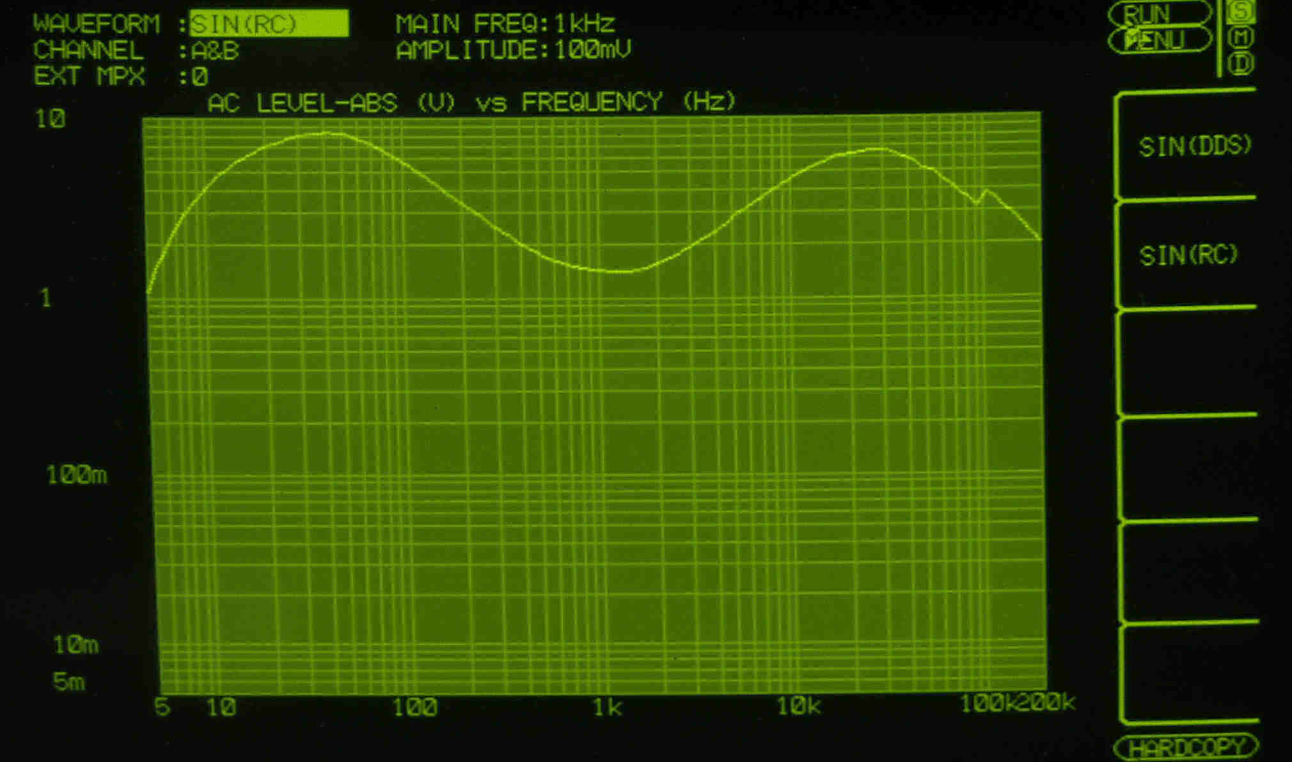
Task: Select the D indicator icon
Action: [x=1241, y=64]
